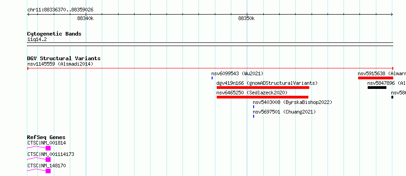The width and height of the screenshot is (406, 176).
Task: Click the DGV Structural Variants track title
Action: coord(64,58)
